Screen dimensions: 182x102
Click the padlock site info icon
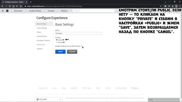(25, 6)
